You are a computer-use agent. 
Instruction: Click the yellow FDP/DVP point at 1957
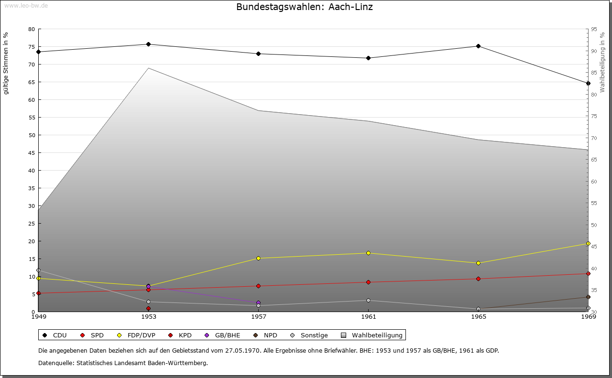258,259
